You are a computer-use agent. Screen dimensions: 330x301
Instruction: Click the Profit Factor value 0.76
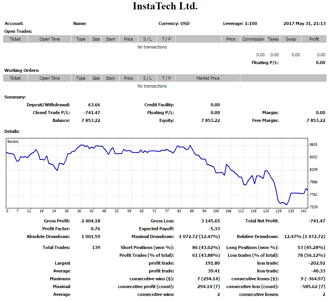96,229
